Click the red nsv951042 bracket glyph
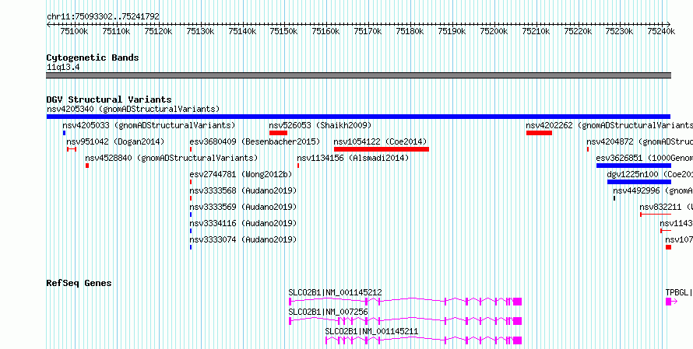The width and height of the screenshot is (693, 349). click(72, 149)
